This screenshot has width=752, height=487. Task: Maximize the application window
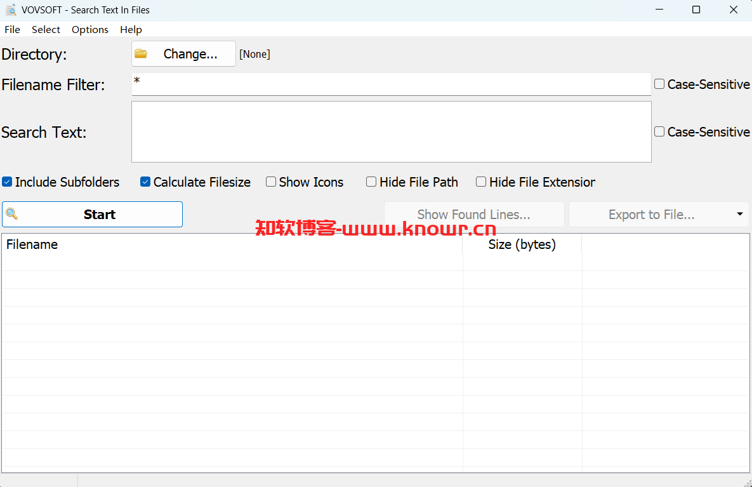696,10
